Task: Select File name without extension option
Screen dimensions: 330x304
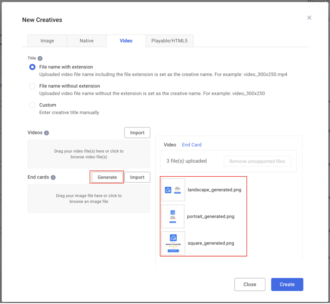Action: [x=33, y=86]
